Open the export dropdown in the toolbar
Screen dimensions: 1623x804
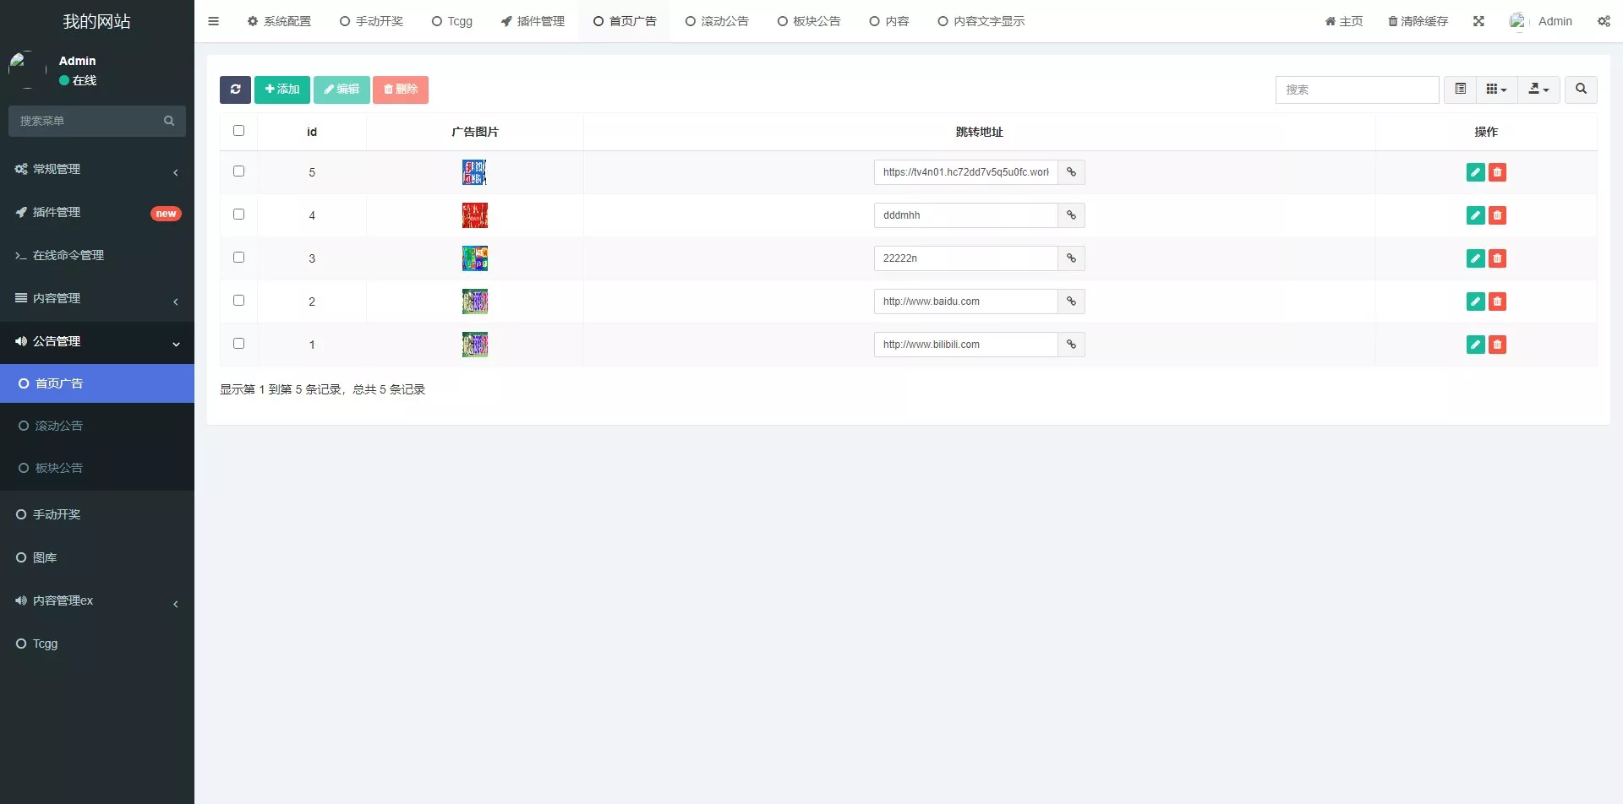click(x=1538, y=90)
